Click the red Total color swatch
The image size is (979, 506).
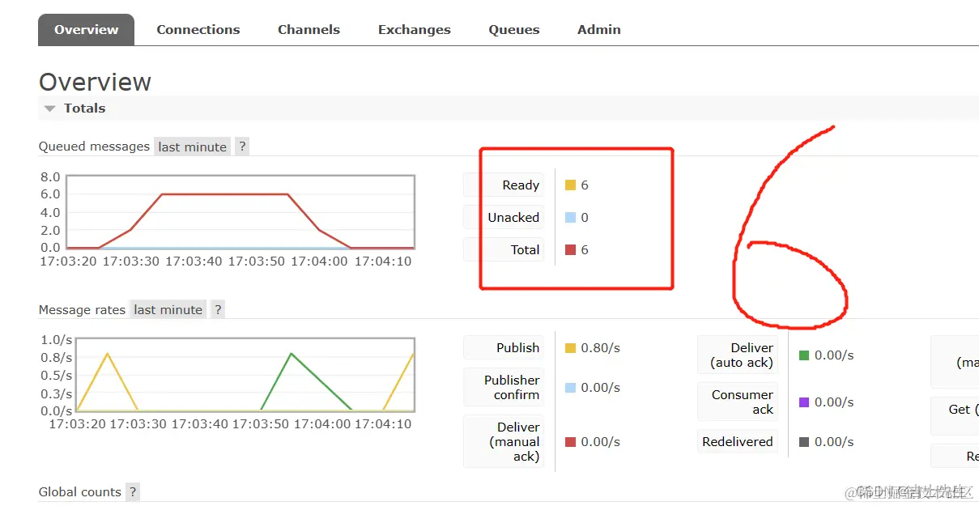pyautogui.click(x=570, y=249)
